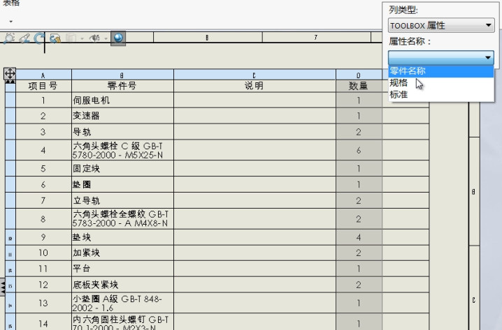
Task: Click item number 1 cell
Action: (43, 100)
